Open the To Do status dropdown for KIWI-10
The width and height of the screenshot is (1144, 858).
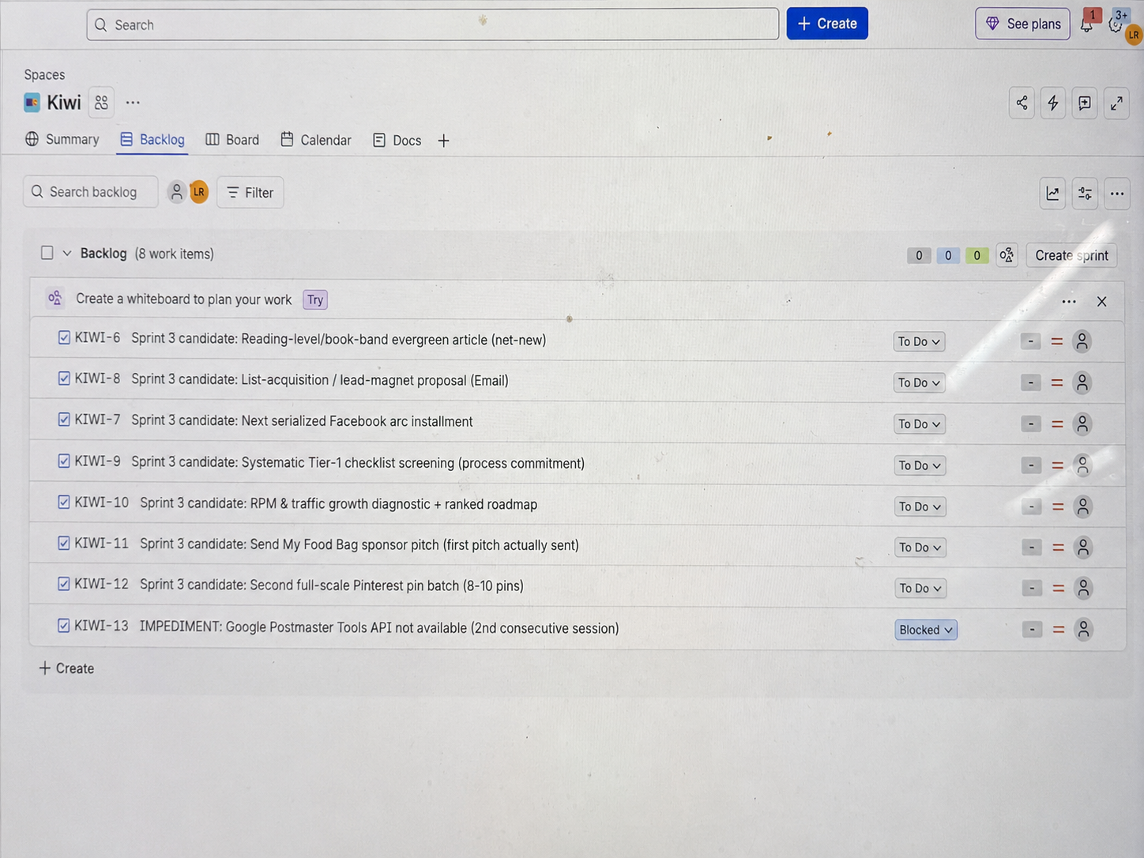tap(920, 506)
